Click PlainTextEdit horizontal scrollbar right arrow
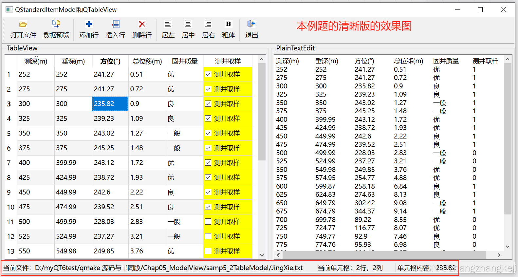The height and width of the screenshot is (277, 518). click(x=499, y=255)
